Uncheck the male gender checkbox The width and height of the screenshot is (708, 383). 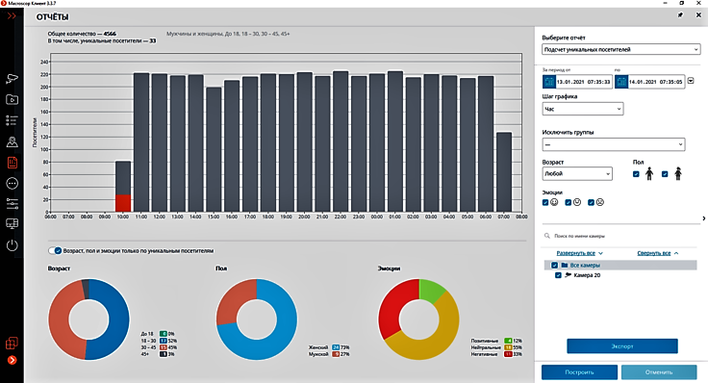(636, 174)
